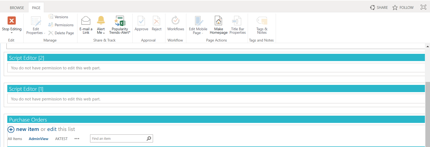Click the new item link
The height and width of the screenshot is (147, 430).
point(27,129)
